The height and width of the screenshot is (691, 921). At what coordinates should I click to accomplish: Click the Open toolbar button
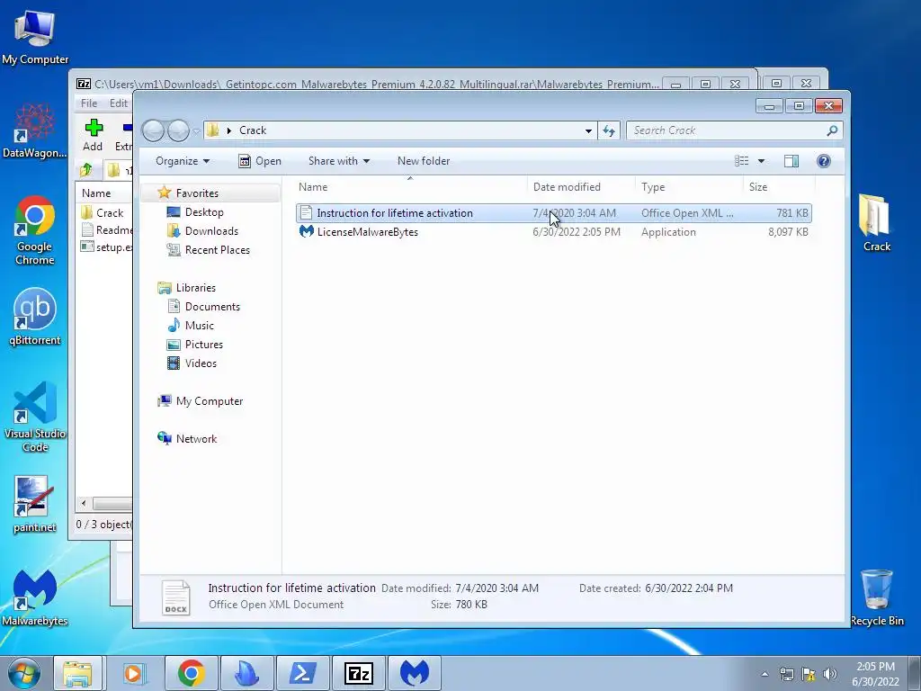pos(260,161)
